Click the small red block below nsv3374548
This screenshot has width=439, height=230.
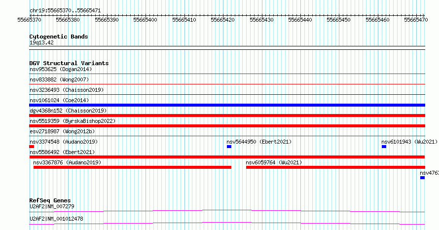click(32, 147)
